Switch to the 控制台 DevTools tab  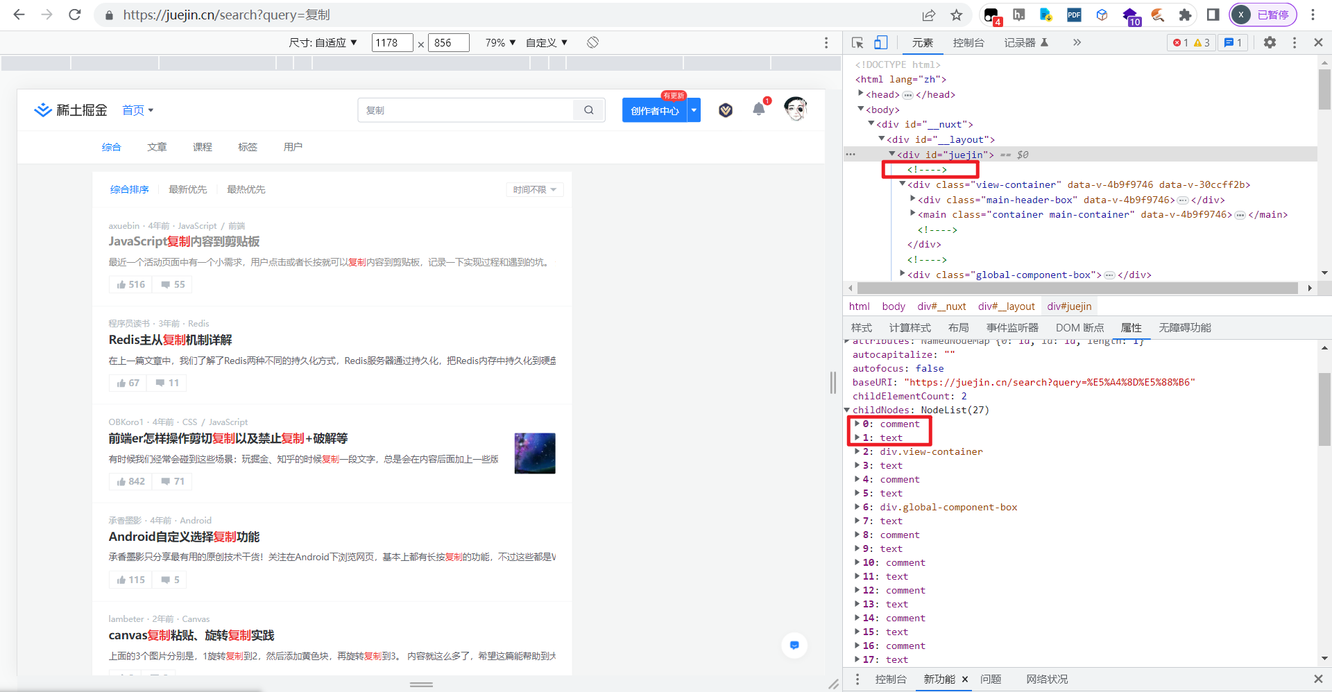click(968, 42)
